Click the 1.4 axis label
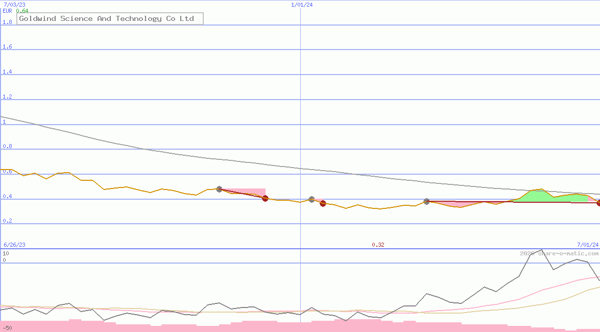 point(7,72)
